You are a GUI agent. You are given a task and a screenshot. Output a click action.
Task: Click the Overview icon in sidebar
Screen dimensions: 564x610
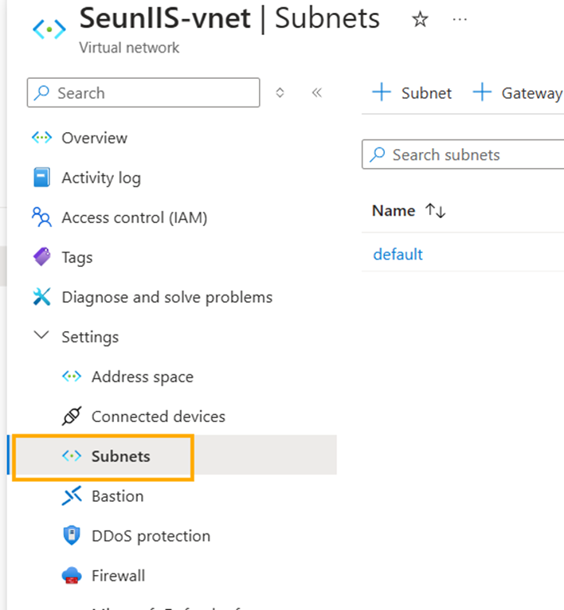click(41, 138)
